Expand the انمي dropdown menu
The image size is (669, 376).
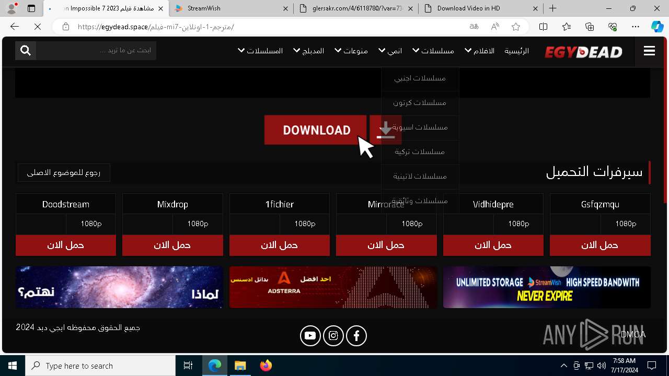coord(390,51)
